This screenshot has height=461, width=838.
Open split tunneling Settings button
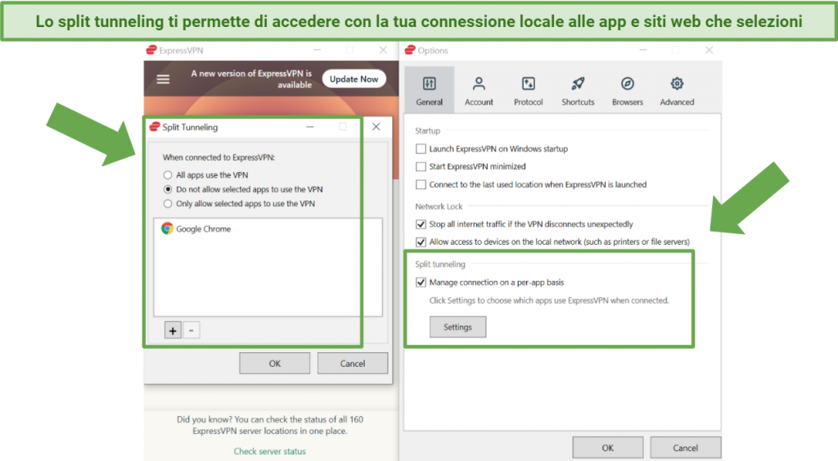coord(458,327)
